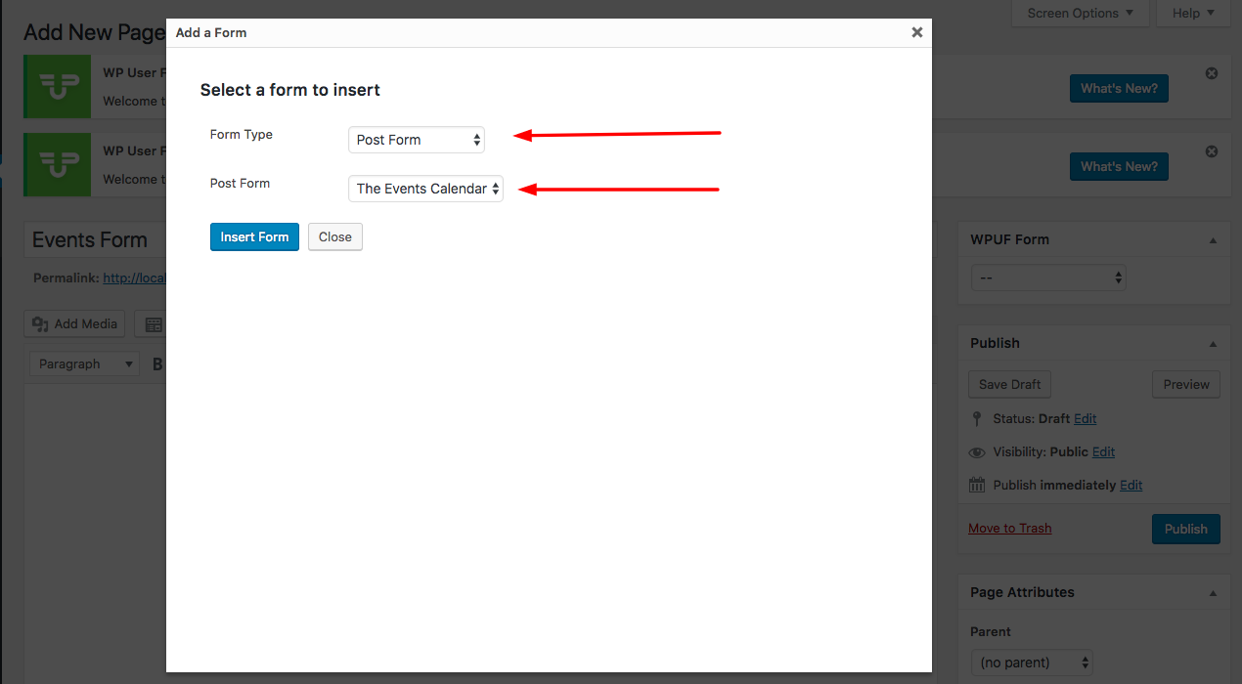Click the form insert icon button beside Add Media
1242x684 pixels.
point(151,324)
